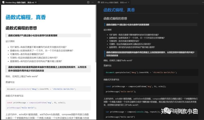Click 普通写法 label in the dark preview
The width and height of the screenshot is (204, 120).
tap(107, 66)
